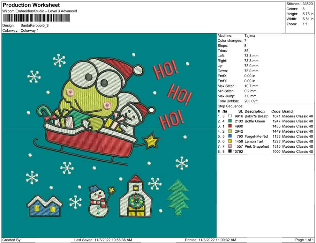Image resolution: width=316 pixels, height=243 pixels.
Task: Click the white Baby's Breath color swatch
Action: click(230, 116)
